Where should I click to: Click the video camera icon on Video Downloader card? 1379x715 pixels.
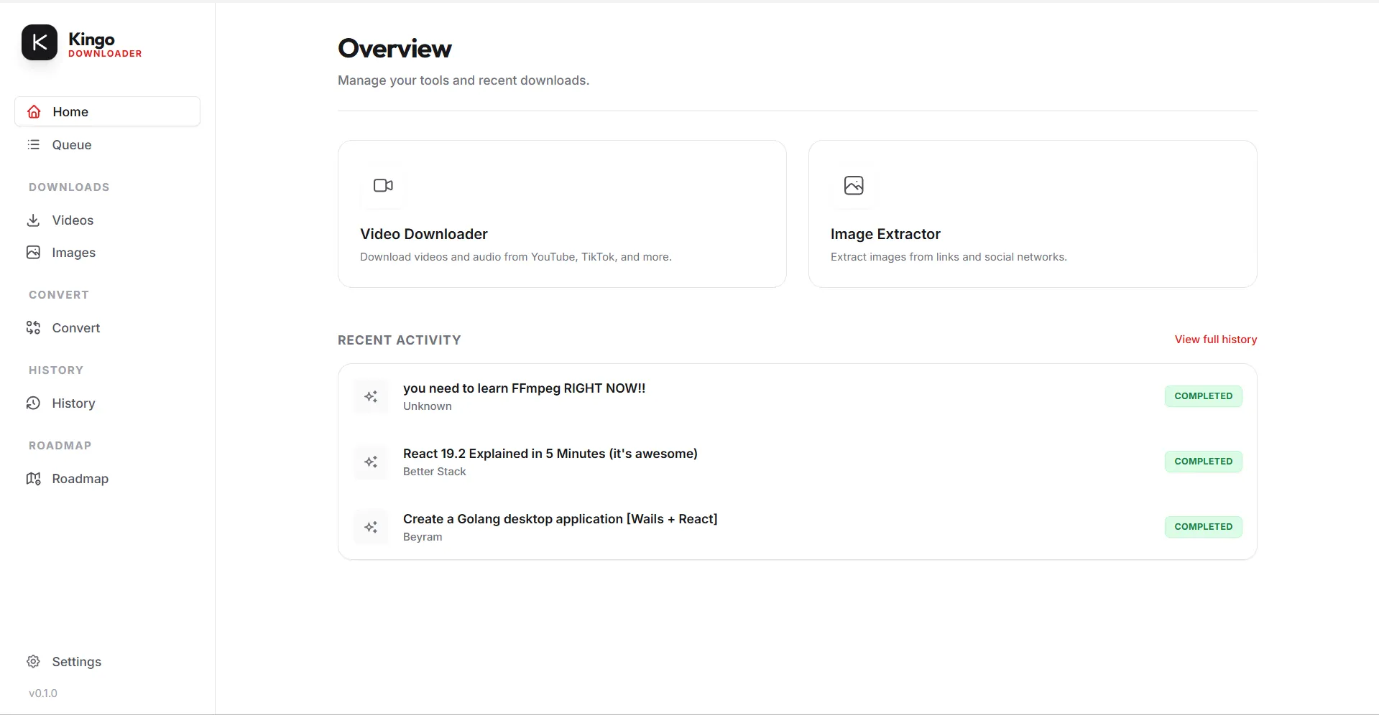click(383, 185)
